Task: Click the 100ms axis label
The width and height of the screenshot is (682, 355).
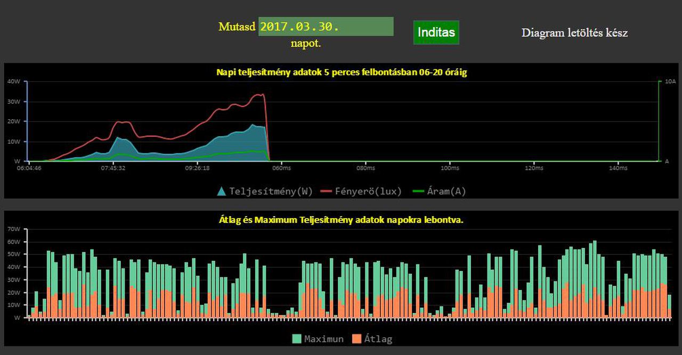Action: 450,168
